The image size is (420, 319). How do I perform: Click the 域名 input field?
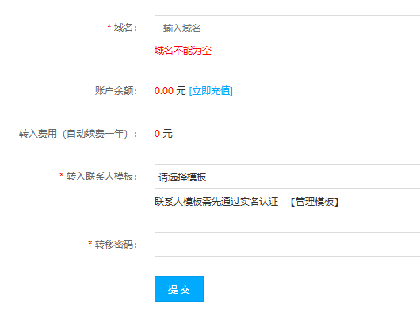(287, 28)
